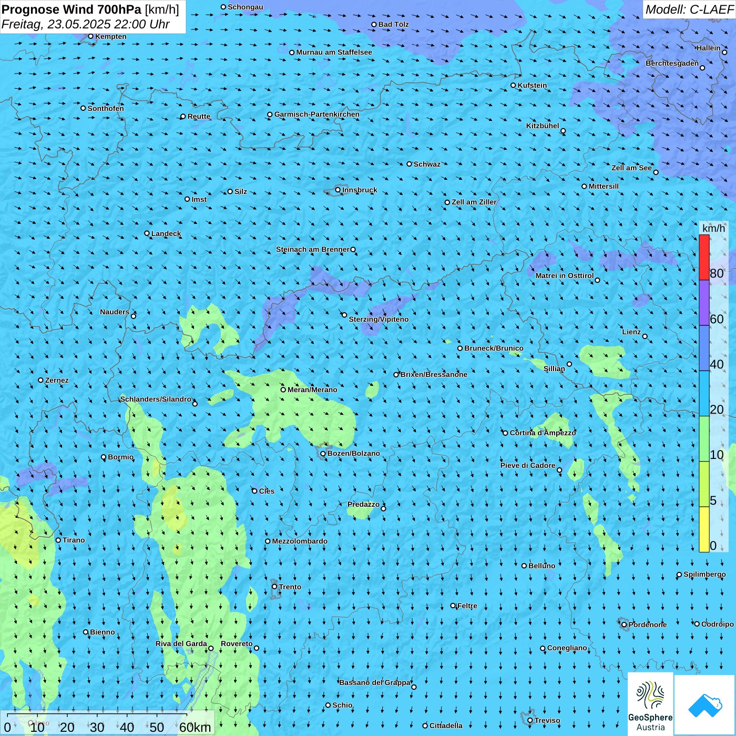Click the Bassano del Grappa label
Screen dimensions: 736x736
point(375,682)
